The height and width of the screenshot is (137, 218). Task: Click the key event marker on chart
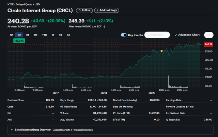[x=161, y=51]
